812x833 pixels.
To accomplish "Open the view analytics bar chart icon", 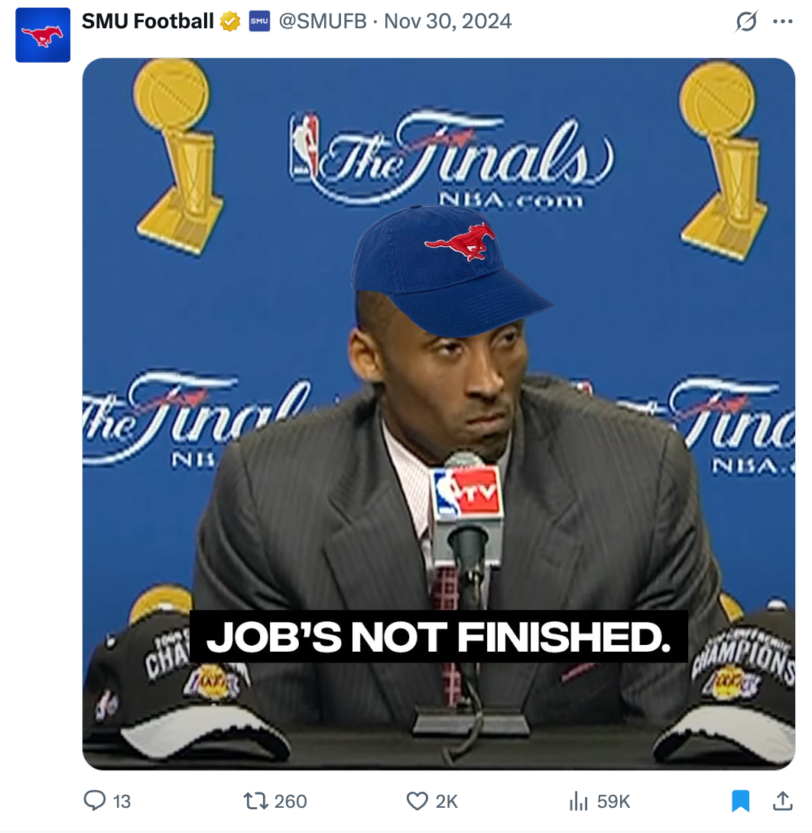I will coord(578,801).
